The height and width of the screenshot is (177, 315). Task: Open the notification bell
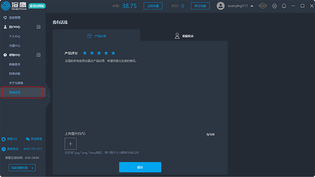(284, 6)
